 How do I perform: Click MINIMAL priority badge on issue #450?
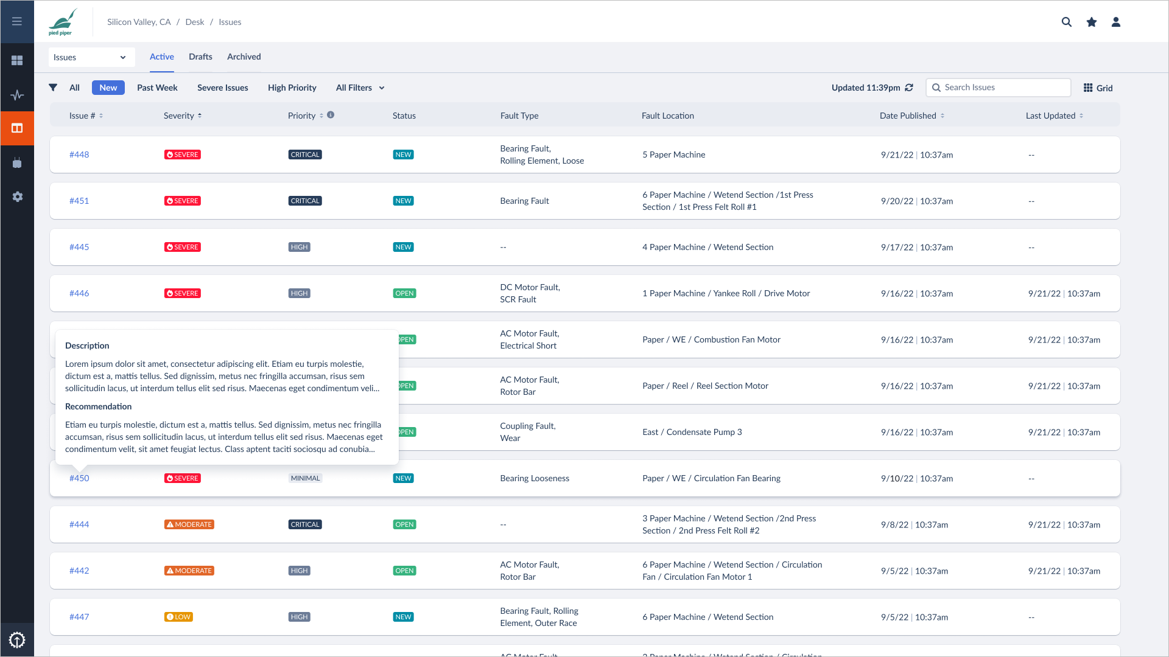[305, 478]
